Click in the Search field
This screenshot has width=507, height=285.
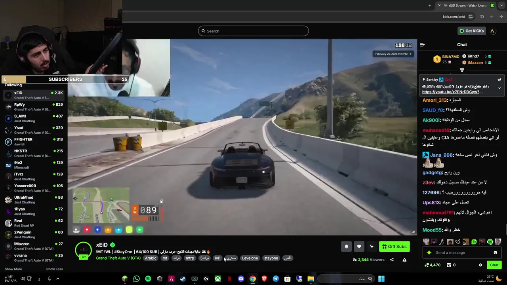click(x=253, y=31)
